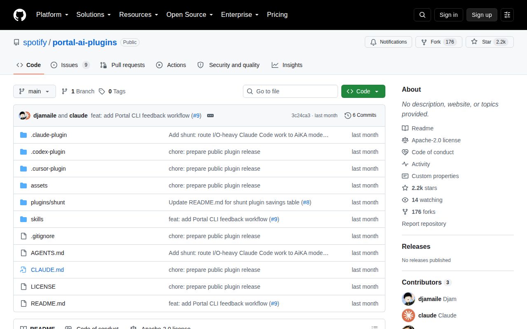Focus the Go to file search field
The width and height of the screenshot is (527, 329).
click(x=290, y=91)
